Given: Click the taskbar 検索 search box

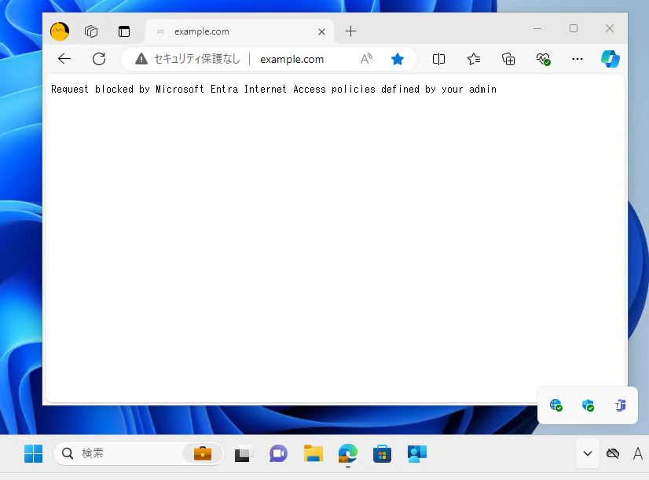Looking at the screenshot, I should [x=139, y=453].
